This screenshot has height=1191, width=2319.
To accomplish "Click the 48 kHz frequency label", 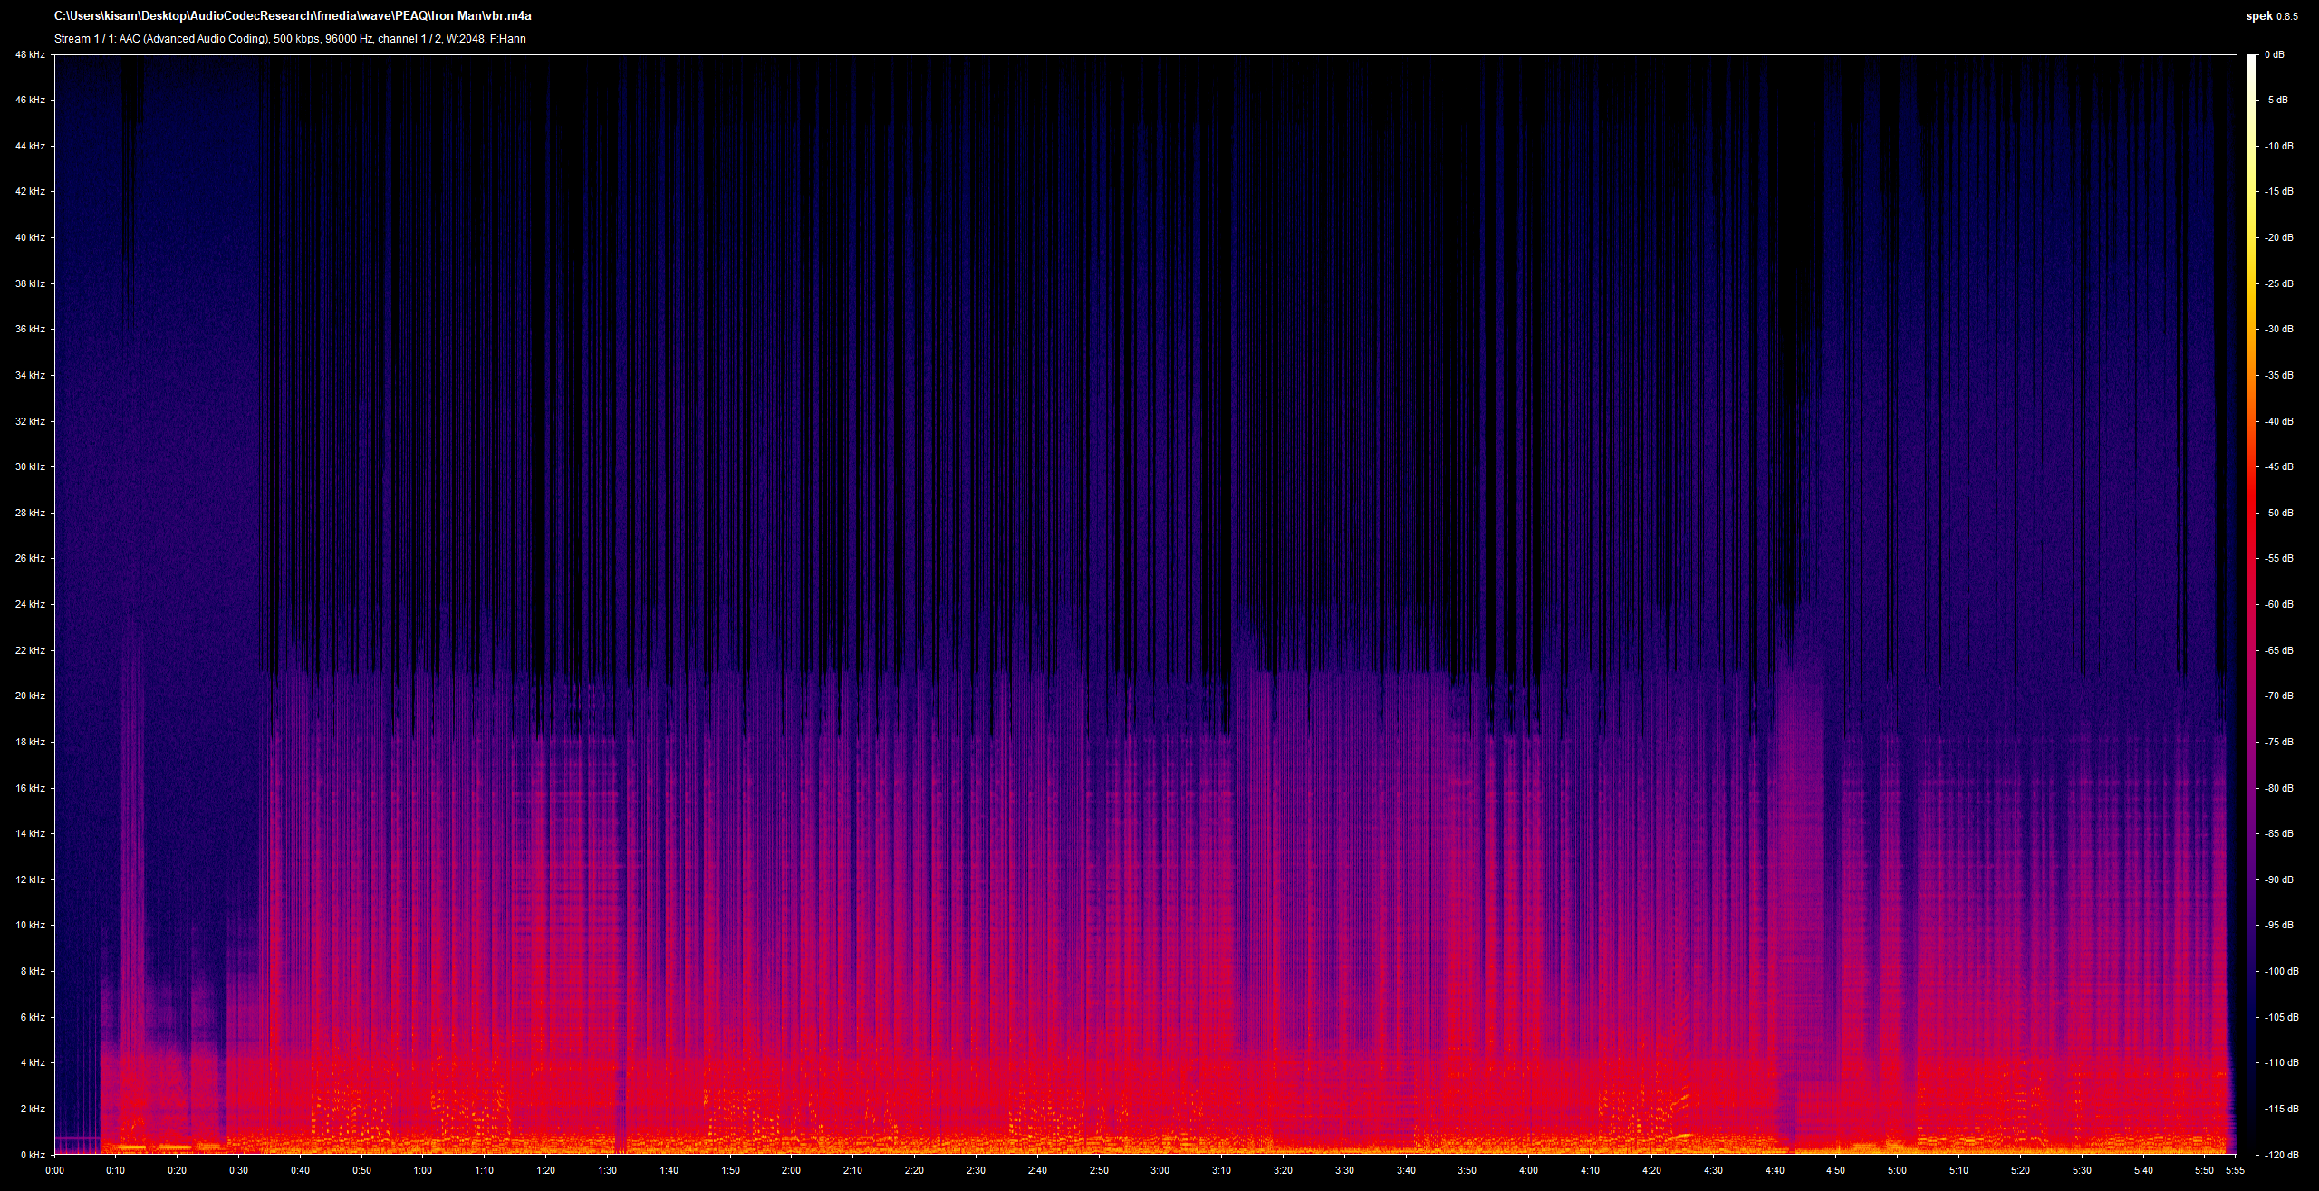I will 30,54.
